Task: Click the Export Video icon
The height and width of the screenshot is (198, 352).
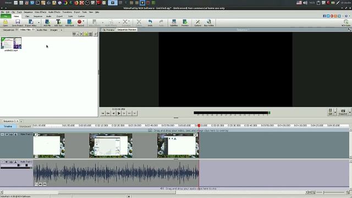Action: (x=31, y=23)
